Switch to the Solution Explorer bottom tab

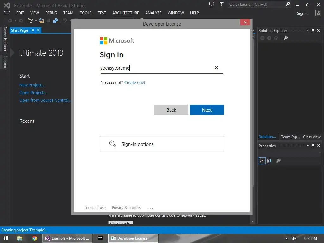tap(267, 137)
